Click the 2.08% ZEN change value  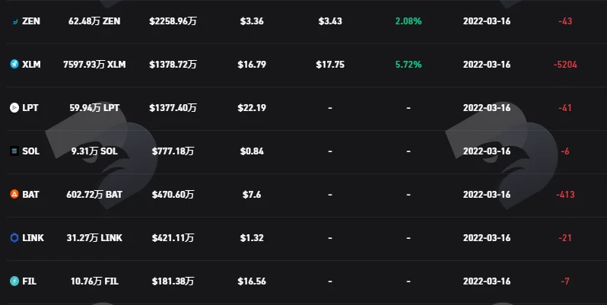tap(408, 21)
